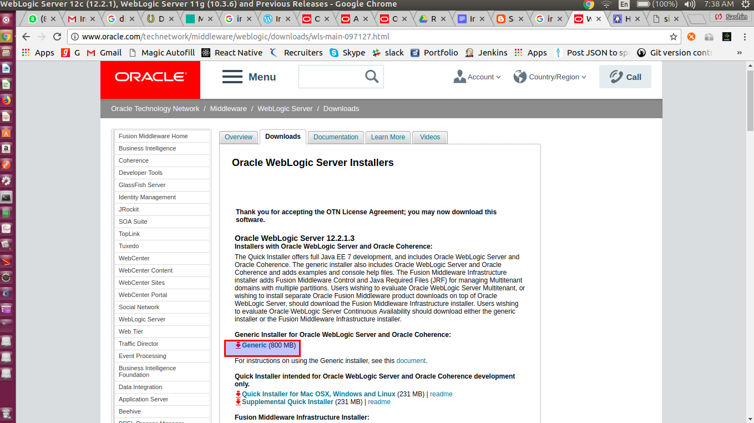754x423 pixels.
Task: Switch to the Gmail browser tab
Action: point(80,19)
